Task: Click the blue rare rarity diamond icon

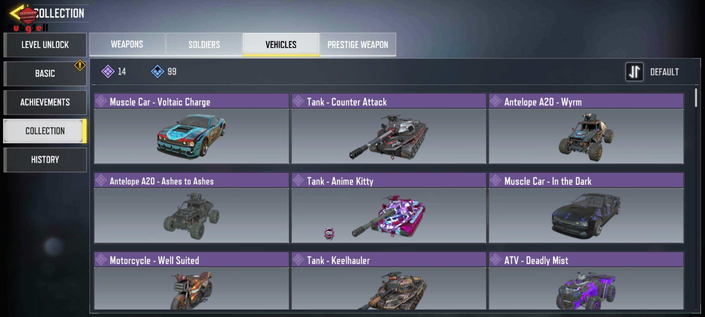Action: click(157, 71)
